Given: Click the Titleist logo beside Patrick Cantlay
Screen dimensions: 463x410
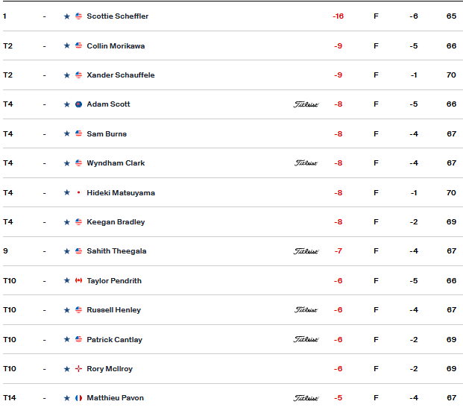Looking at the screenshot, I should (306, 340).
